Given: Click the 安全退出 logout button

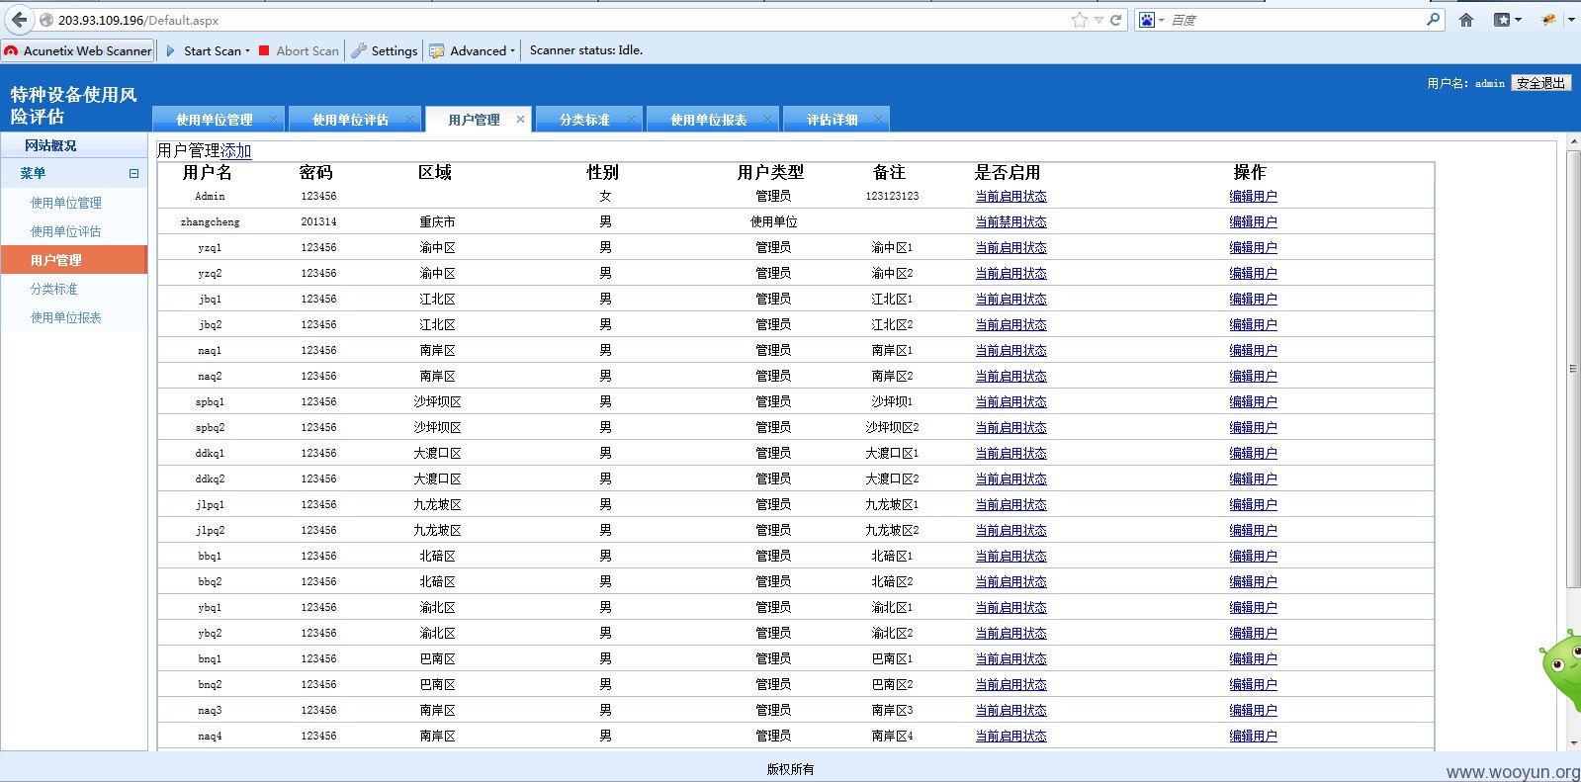Looking at the screenshot, I should point(1540,83).
